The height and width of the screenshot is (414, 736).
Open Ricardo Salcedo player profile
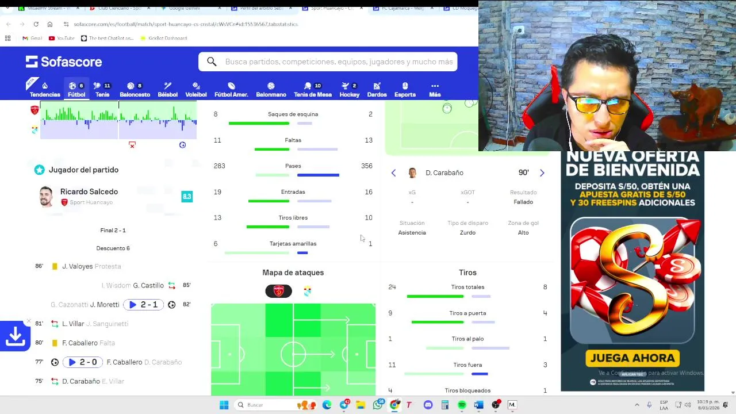coord(89,191)
